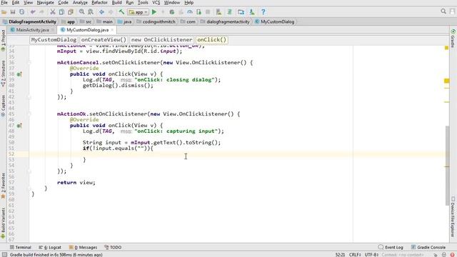This screenshot has height=257, width=457.
Task: Click the onCreateView() breadcrumb
Action: (104, 40)
